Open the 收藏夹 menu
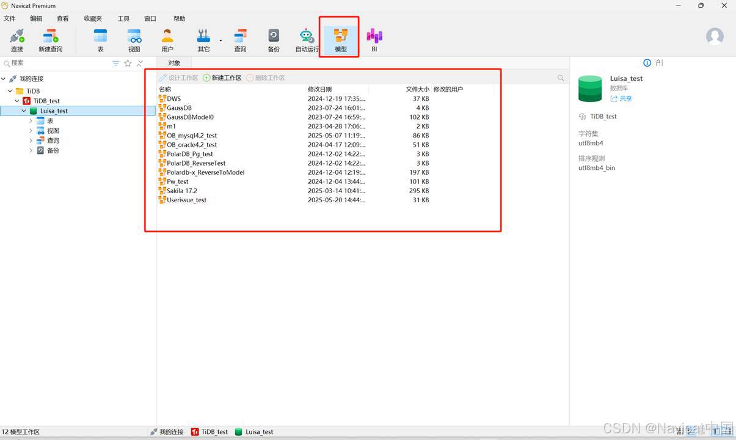736x440 pixels. tap(93, 19)
